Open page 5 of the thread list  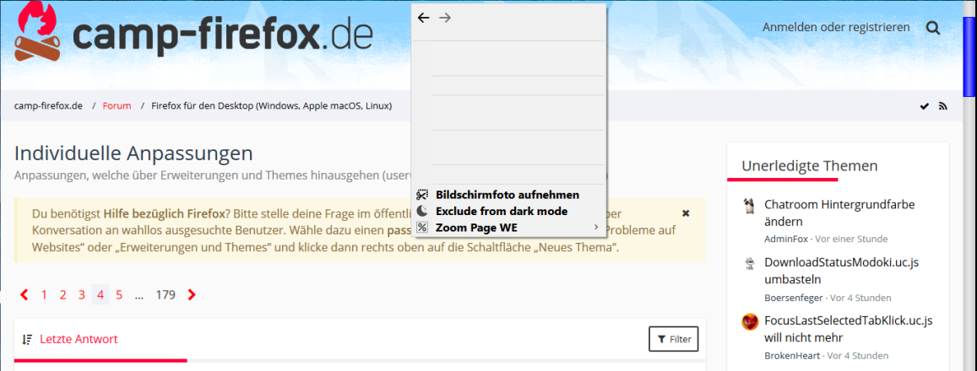[119, 295]
